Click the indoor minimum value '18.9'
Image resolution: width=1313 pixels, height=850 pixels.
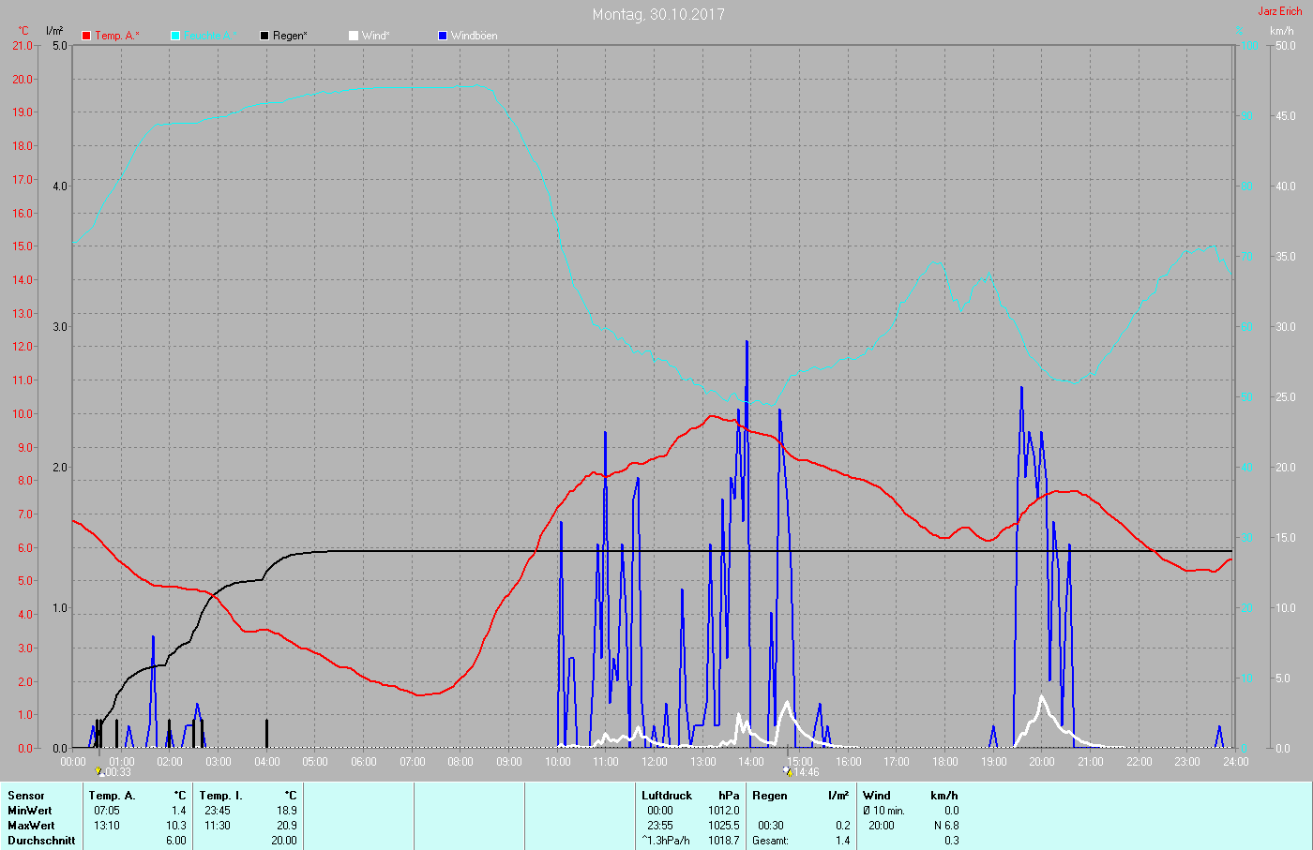pyautogui.click(x=287, y=811)
